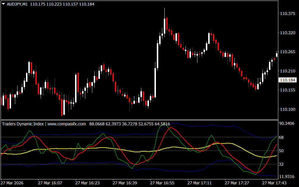Click the 50 level label on indicator scale
This screenshot has height=187, width=299.
tap(282, 151)
